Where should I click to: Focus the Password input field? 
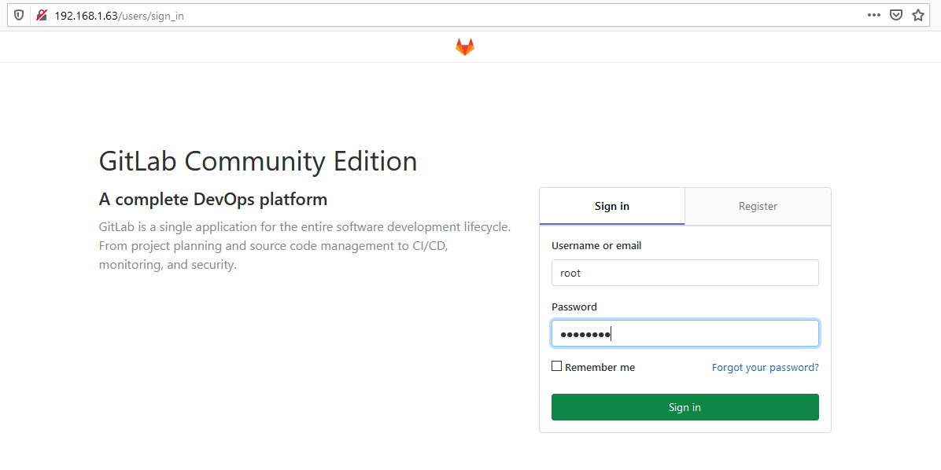pyautogui.click(x=685, y=333)
